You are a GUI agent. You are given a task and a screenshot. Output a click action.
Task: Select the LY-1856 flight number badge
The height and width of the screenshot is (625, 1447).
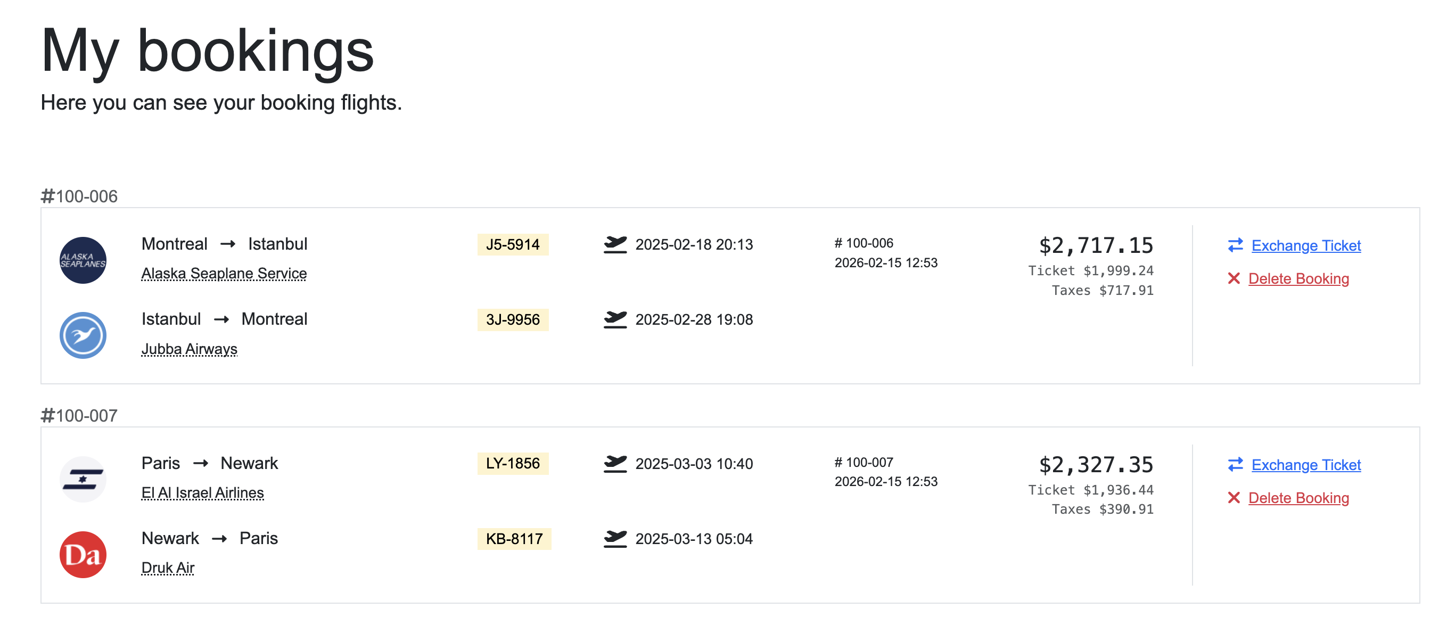[513, 464]
